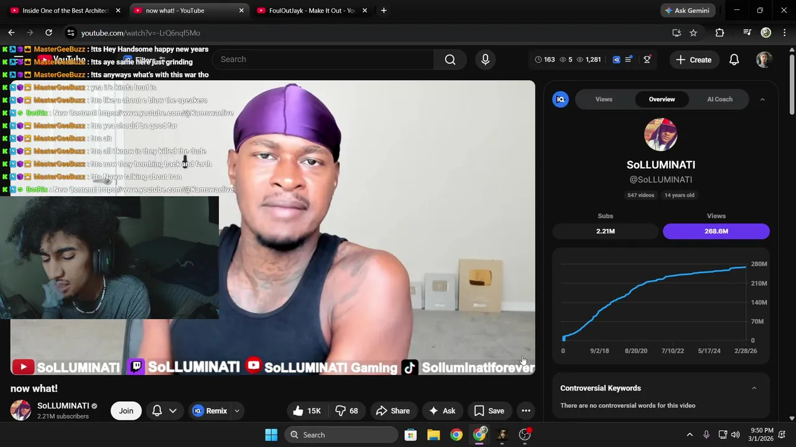Click the YouTube search magnifier button

coord(450,60)
